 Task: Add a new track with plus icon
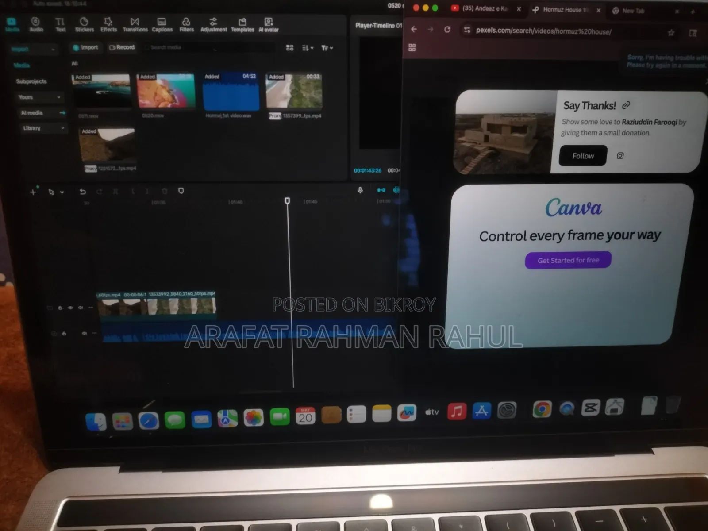click(33, 192)
